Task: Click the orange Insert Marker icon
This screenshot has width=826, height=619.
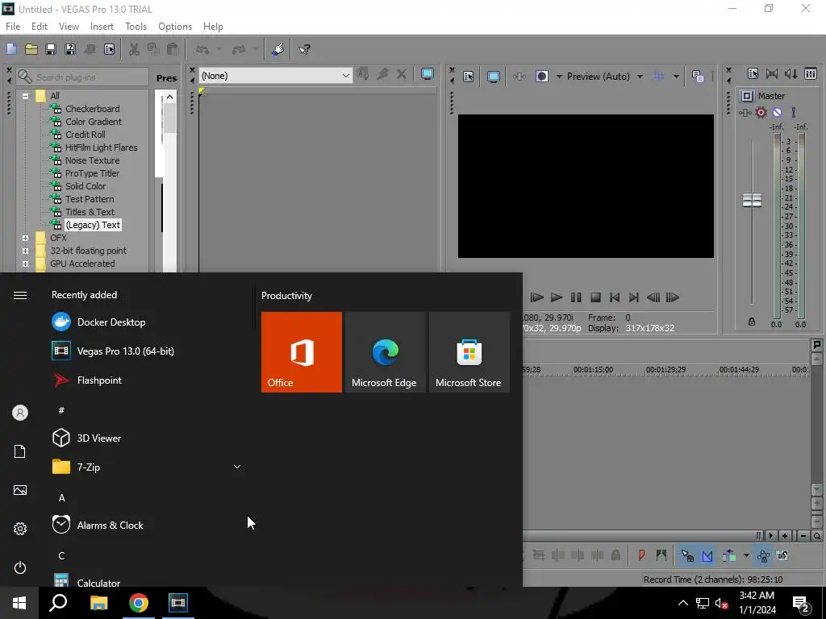Action: click(x=641, y=555)
